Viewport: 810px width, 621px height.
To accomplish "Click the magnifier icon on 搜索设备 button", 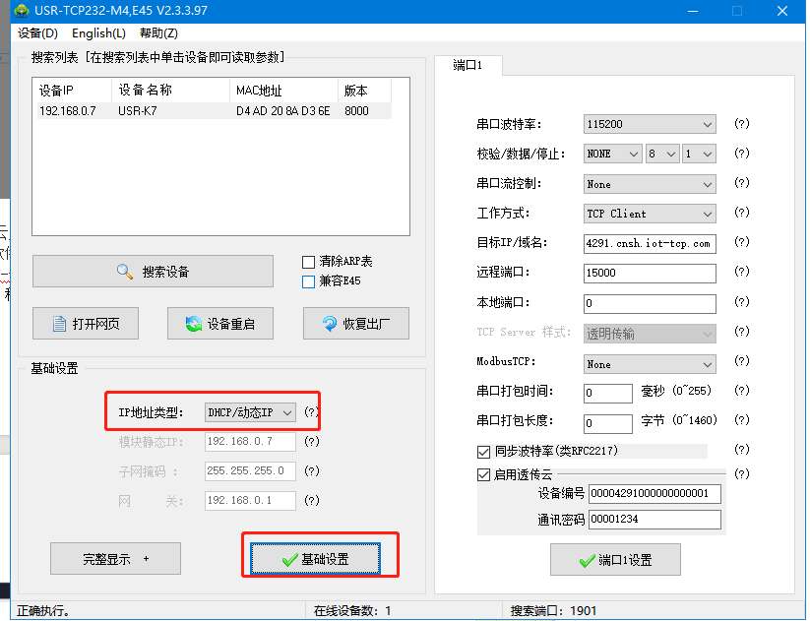I will 125,272.
